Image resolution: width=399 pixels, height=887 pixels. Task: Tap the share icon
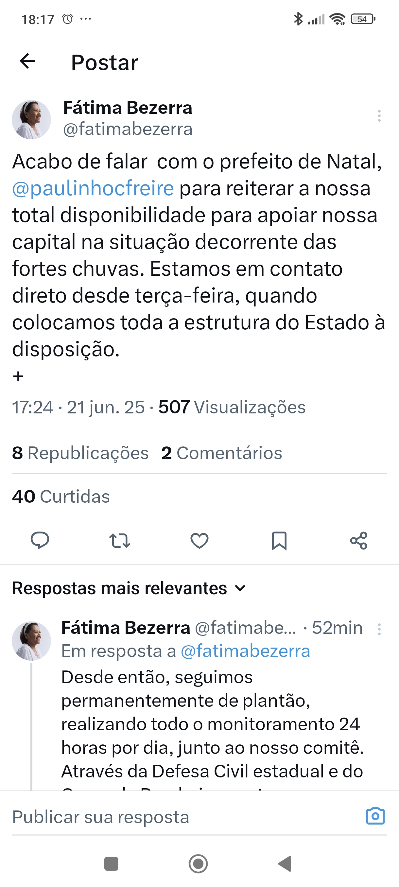coord(359,540)
